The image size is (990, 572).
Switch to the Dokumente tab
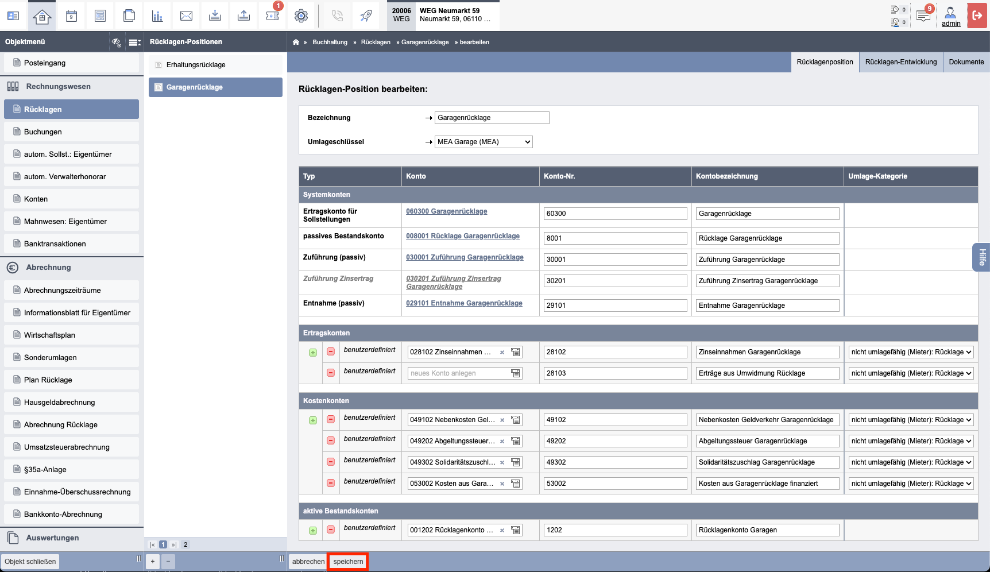coord(966,62)
